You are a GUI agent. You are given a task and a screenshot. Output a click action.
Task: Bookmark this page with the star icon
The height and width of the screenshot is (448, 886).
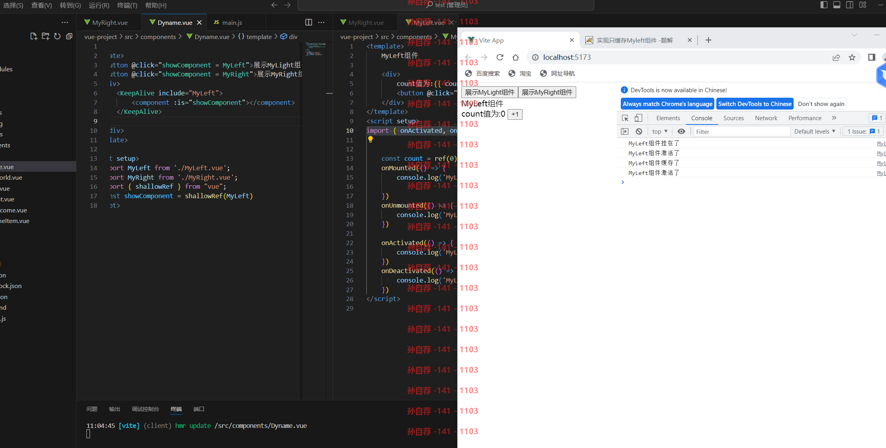(852, 58)
